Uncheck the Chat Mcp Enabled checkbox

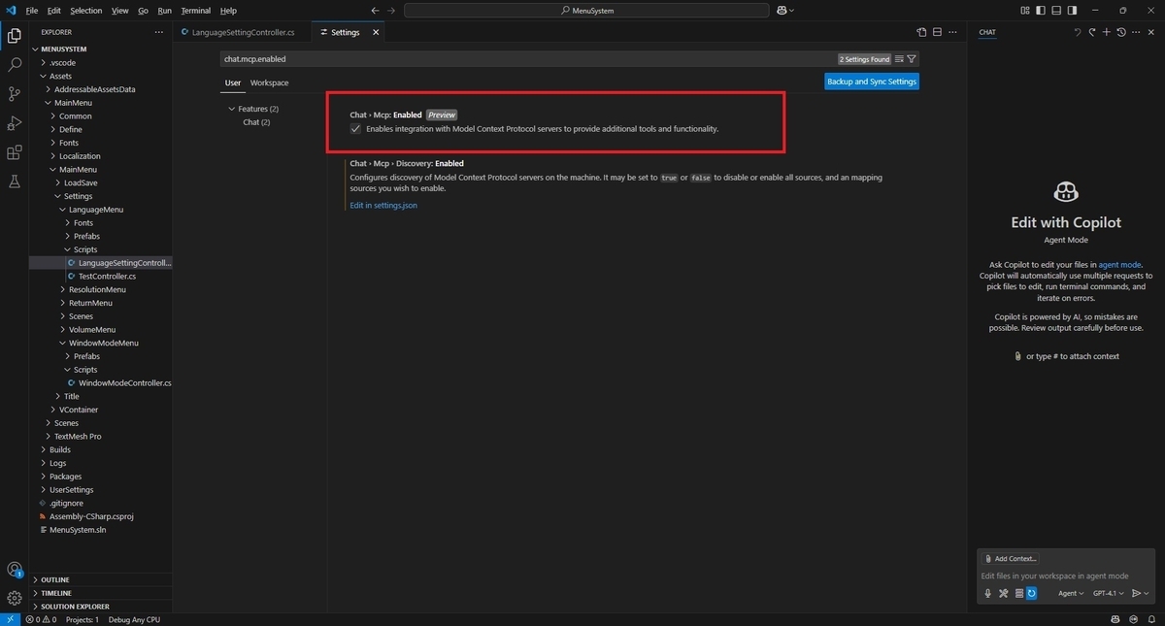click(355, 129)
